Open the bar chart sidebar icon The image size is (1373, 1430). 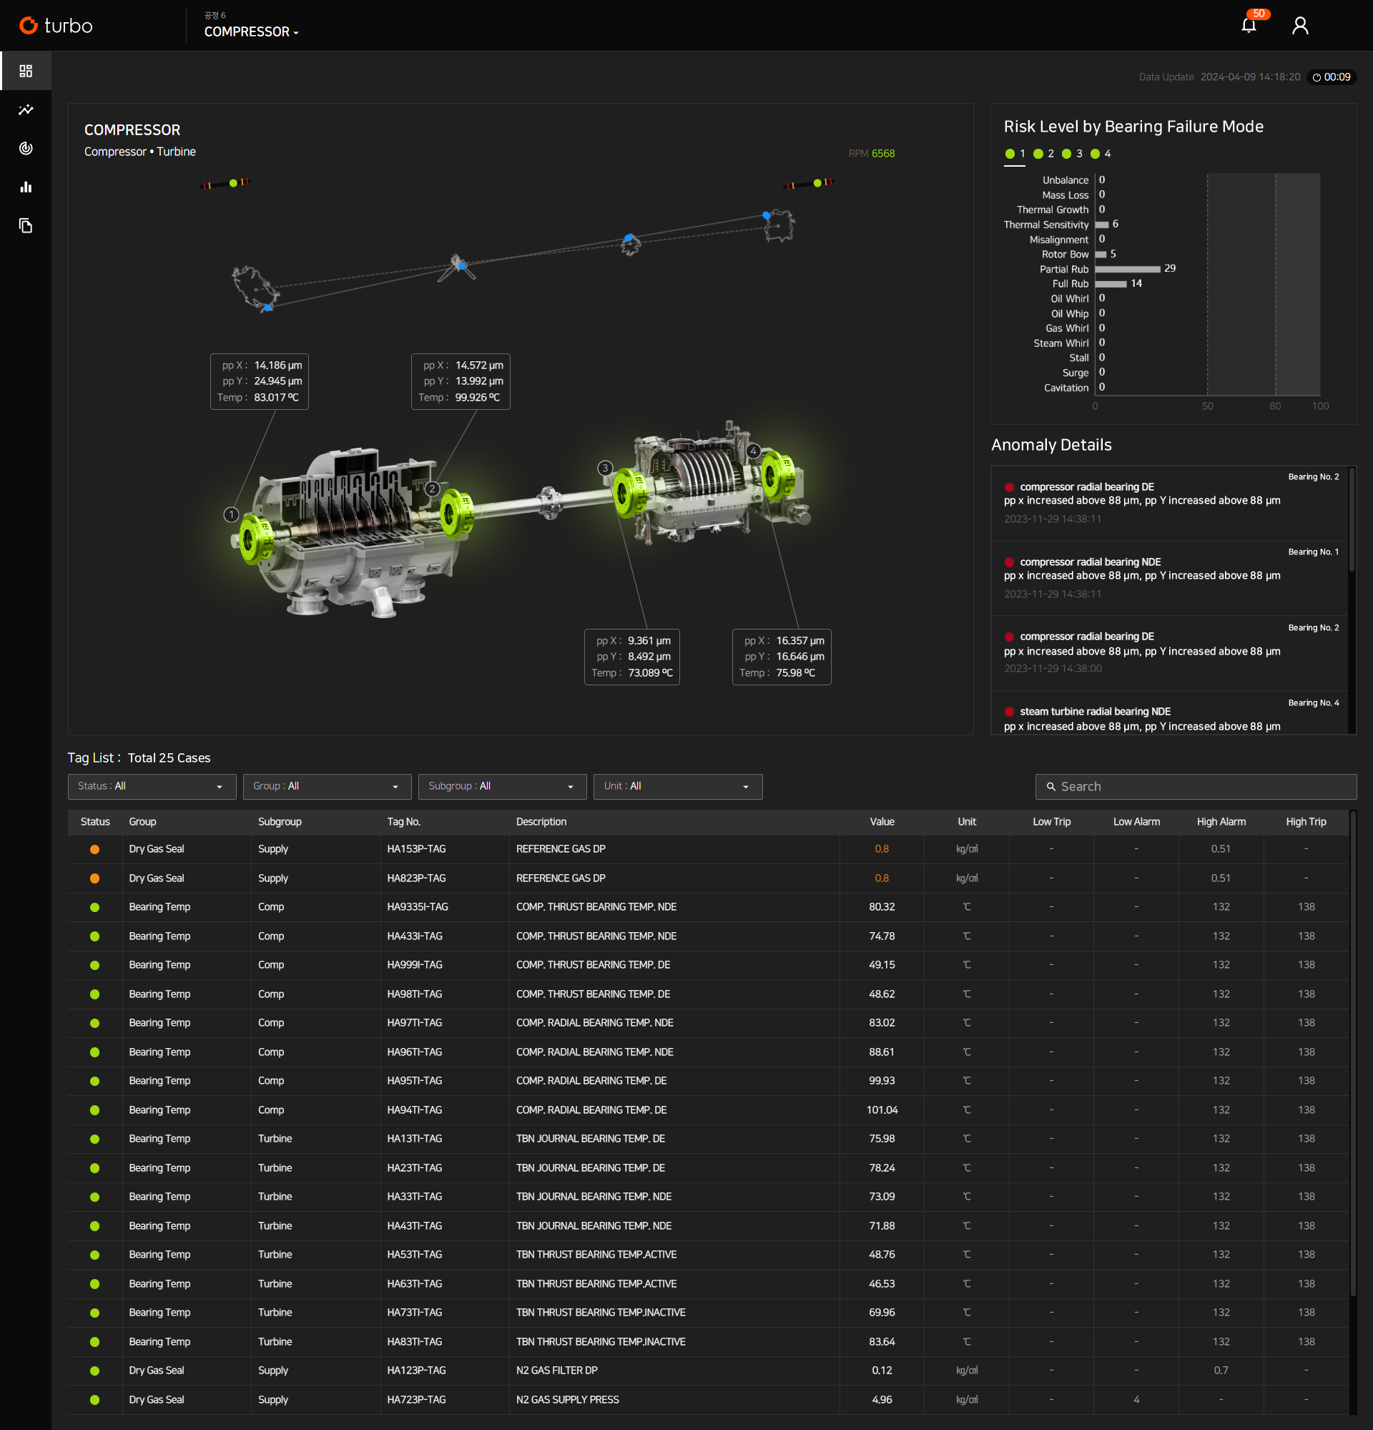(26, 187)
